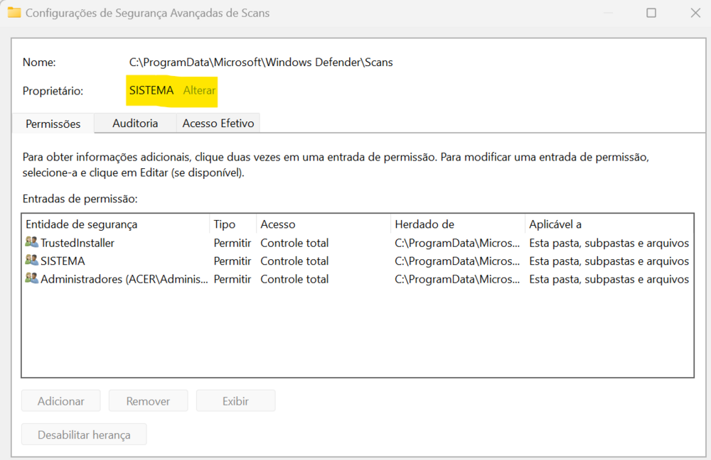Click the TrustedInstaller user group icon
This screenshot has width=711, height=460.
(x=31, y=243)
